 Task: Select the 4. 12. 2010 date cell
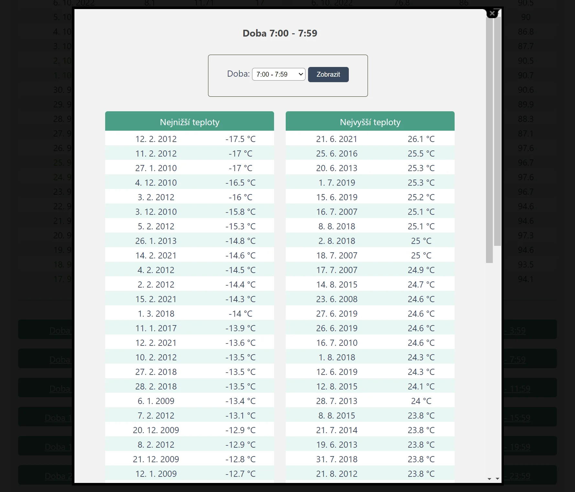click(x=156, y=183)
